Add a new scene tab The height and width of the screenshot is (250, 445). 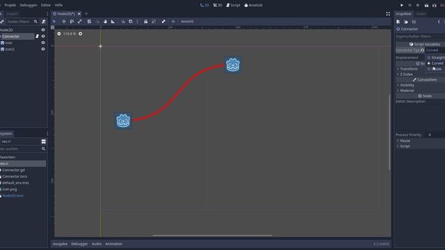(86, 13)
